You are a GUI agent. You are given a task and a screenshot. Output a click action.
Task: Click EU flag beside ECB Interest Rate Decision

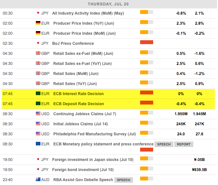(x=38, y=93)
